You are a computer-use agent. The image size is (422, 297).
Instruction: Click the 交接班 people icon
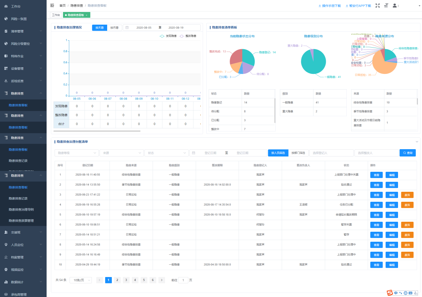[x=6, y=232]
